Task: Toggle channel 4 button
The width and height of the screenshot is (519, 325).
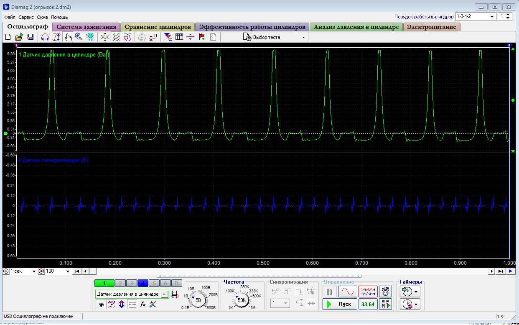Action: coord(142,284)
